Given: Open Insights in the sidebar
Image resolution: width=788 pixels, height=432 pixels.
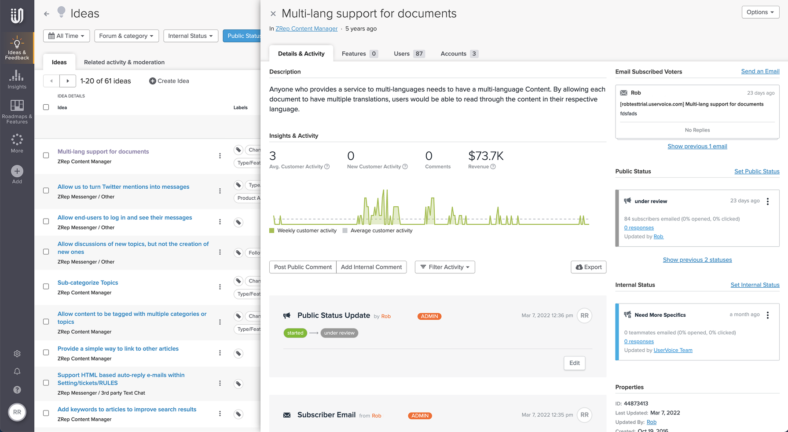Looking at the screenshot, I should [17, 79].
